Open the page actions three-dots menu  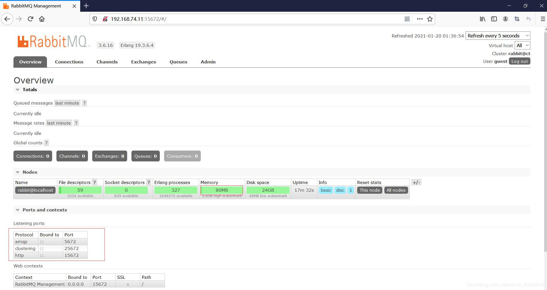click(x=420, y=19)
